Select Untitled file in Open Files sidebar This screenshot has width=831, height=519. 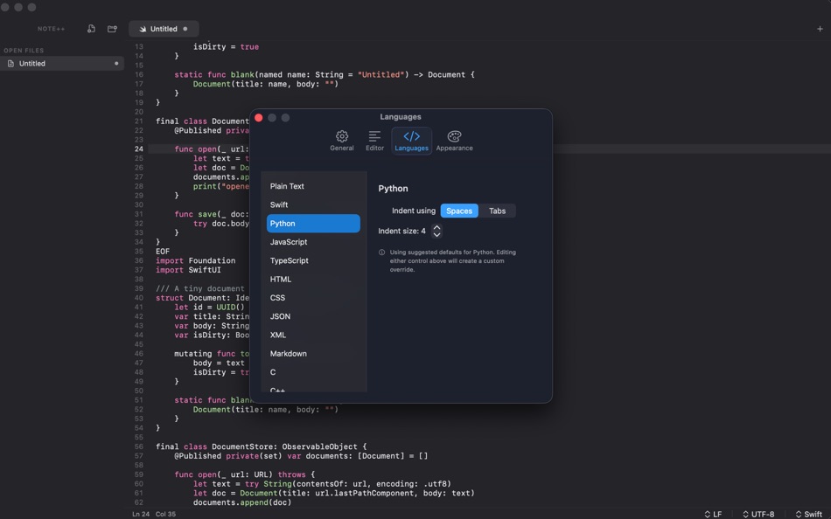[x=62, y=64]
